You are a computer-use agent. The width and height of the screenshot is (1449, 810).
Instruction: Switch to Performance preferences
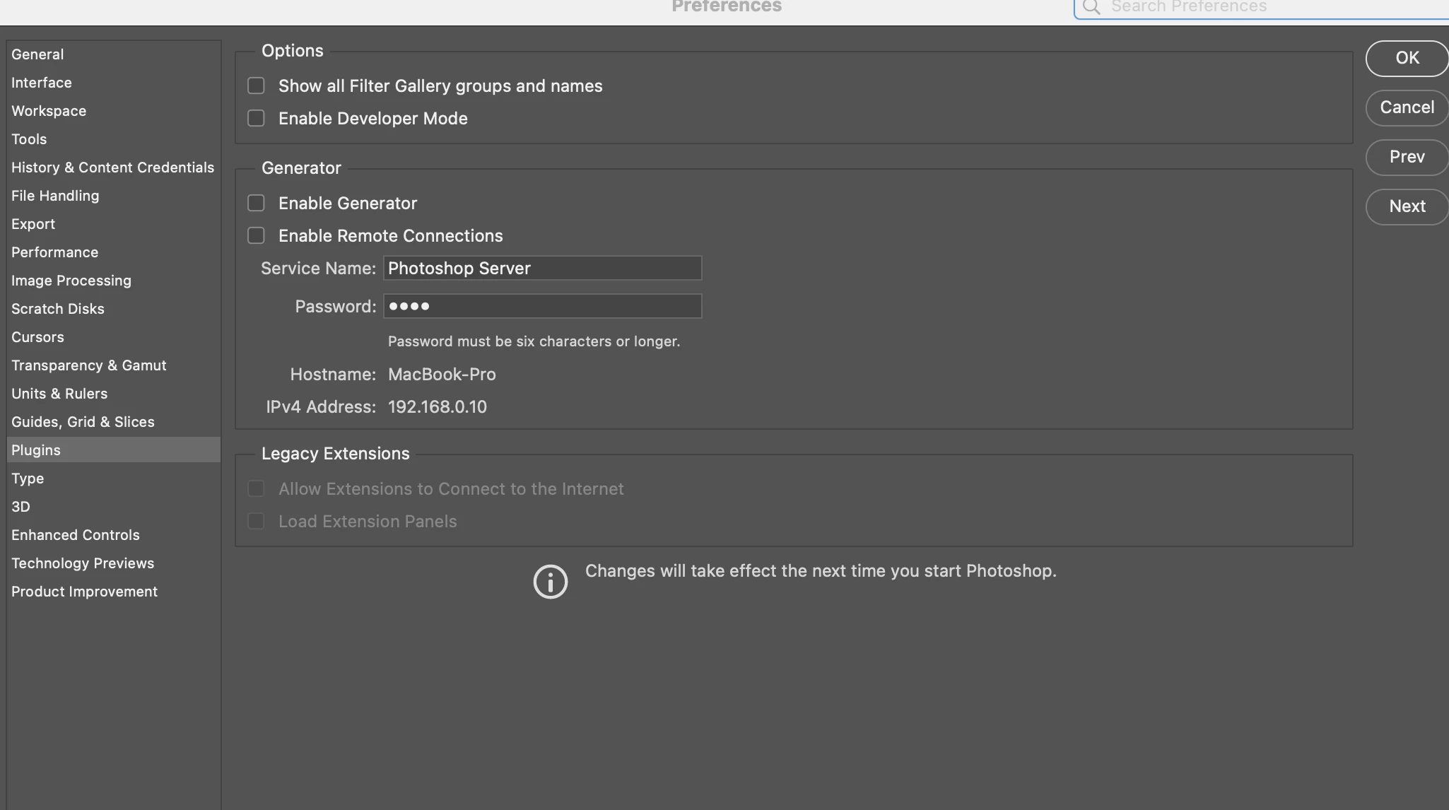click(x=54, y=252)
